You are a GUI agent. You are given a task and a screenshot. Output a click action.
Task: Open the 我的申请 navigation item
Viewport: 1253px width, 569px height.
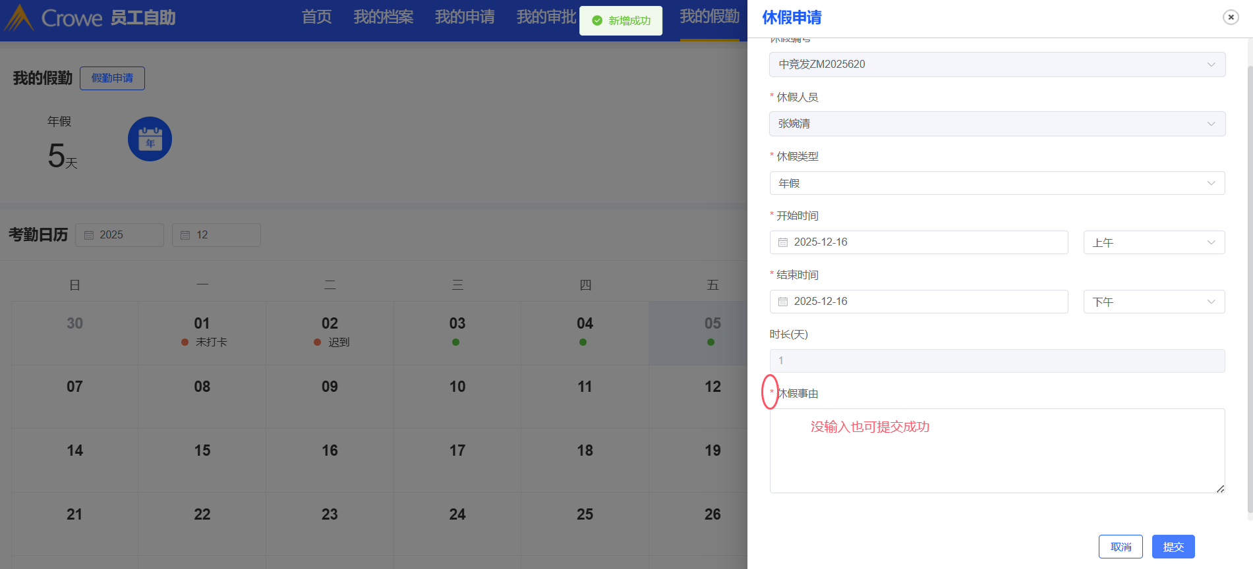(465, 17)
